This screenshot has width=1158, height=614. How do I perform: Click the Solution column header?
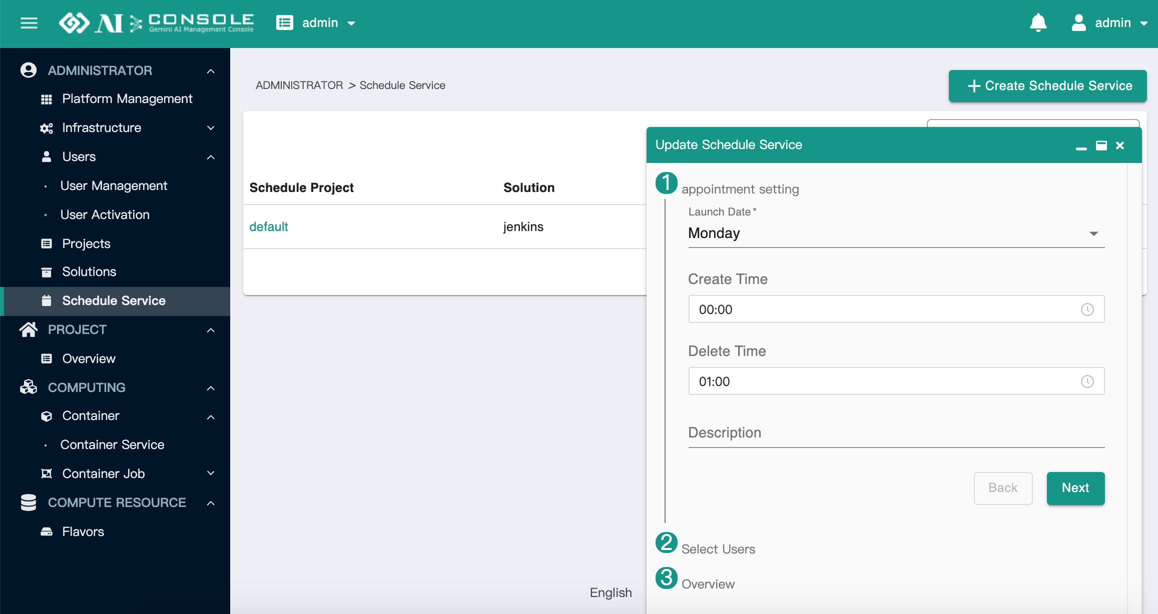tap(529, 188)
